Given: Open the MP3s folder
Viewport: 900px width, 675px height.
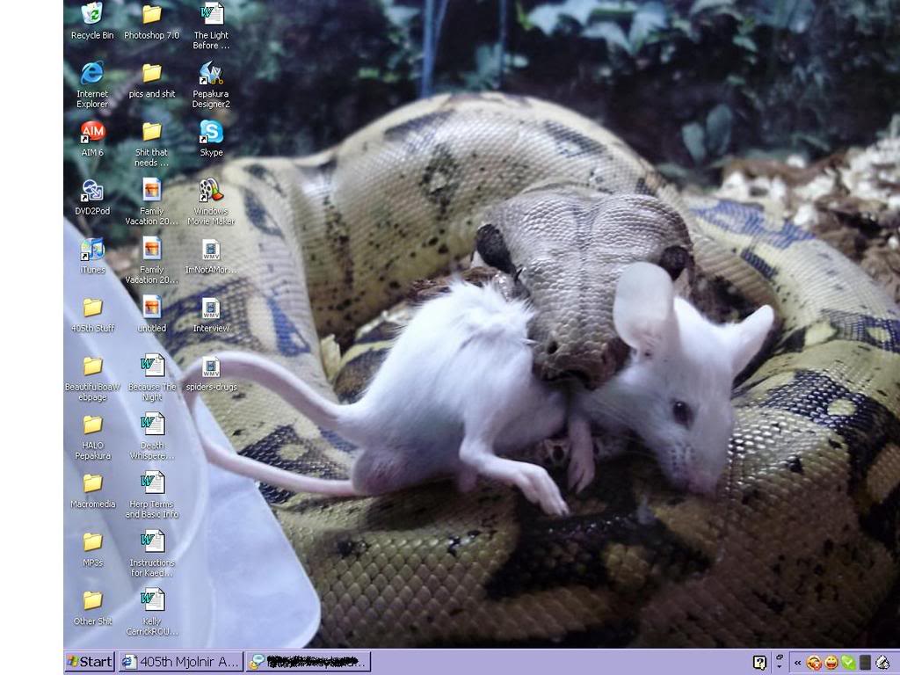Looking at the screenshot, I should click(x=91, y=549).
